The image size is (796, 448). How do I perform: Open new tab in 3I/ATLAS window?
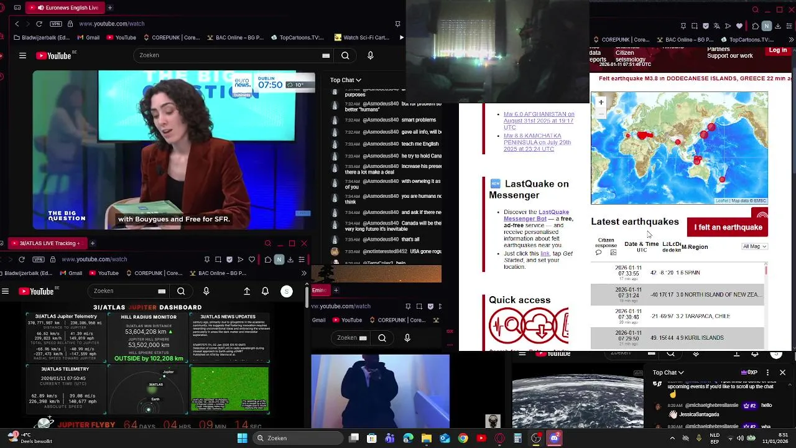pos(92,243)
